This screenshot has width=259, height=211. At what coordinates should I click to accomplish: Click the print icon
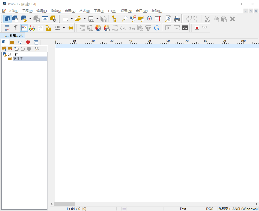176,19
